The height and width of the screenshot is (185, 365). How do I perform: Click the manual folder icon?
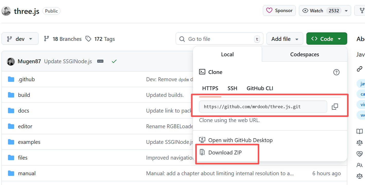tap(11, 173)
